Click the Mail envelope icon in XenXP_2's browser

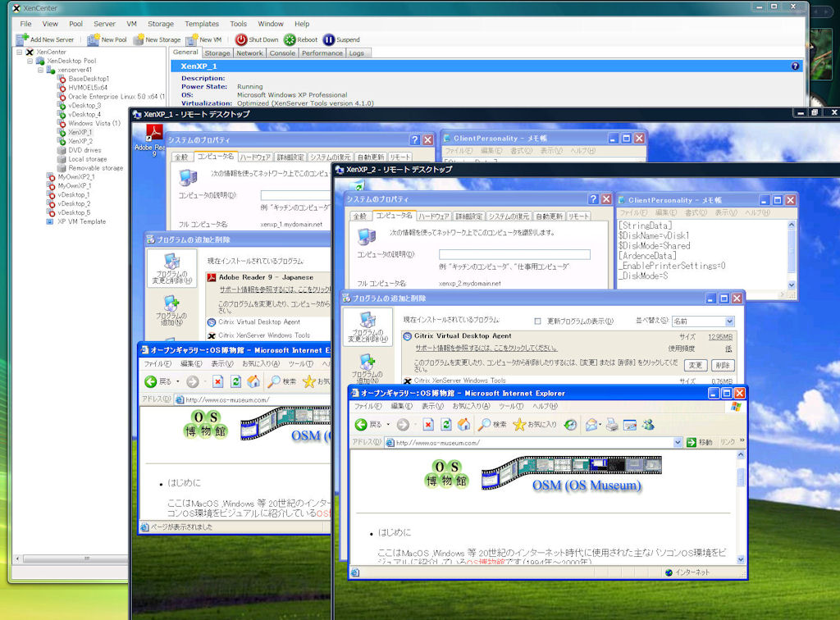click(x=591, y=425)
